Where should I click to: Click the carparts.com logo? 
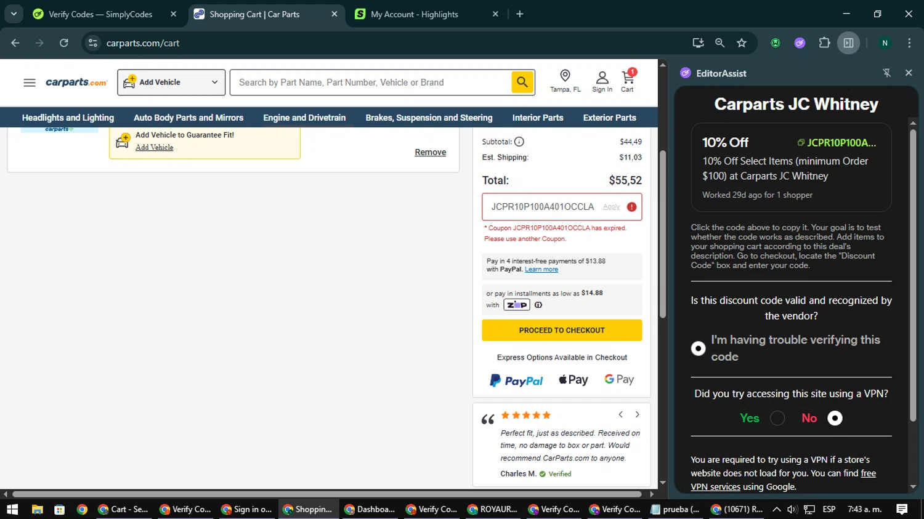pyautogui.click(x=76, y=82)
